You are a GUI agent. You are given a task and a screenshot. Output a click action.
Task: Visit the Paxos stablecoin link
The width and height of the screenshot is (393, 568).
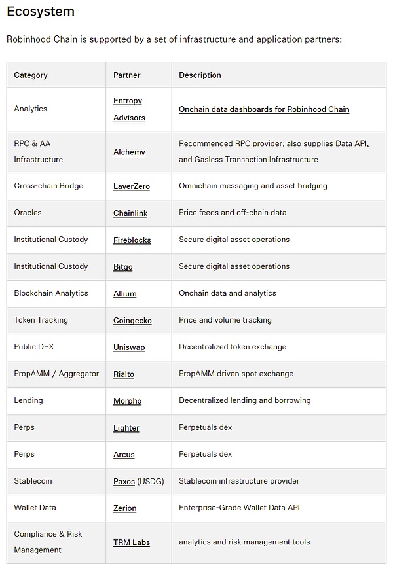124,481
